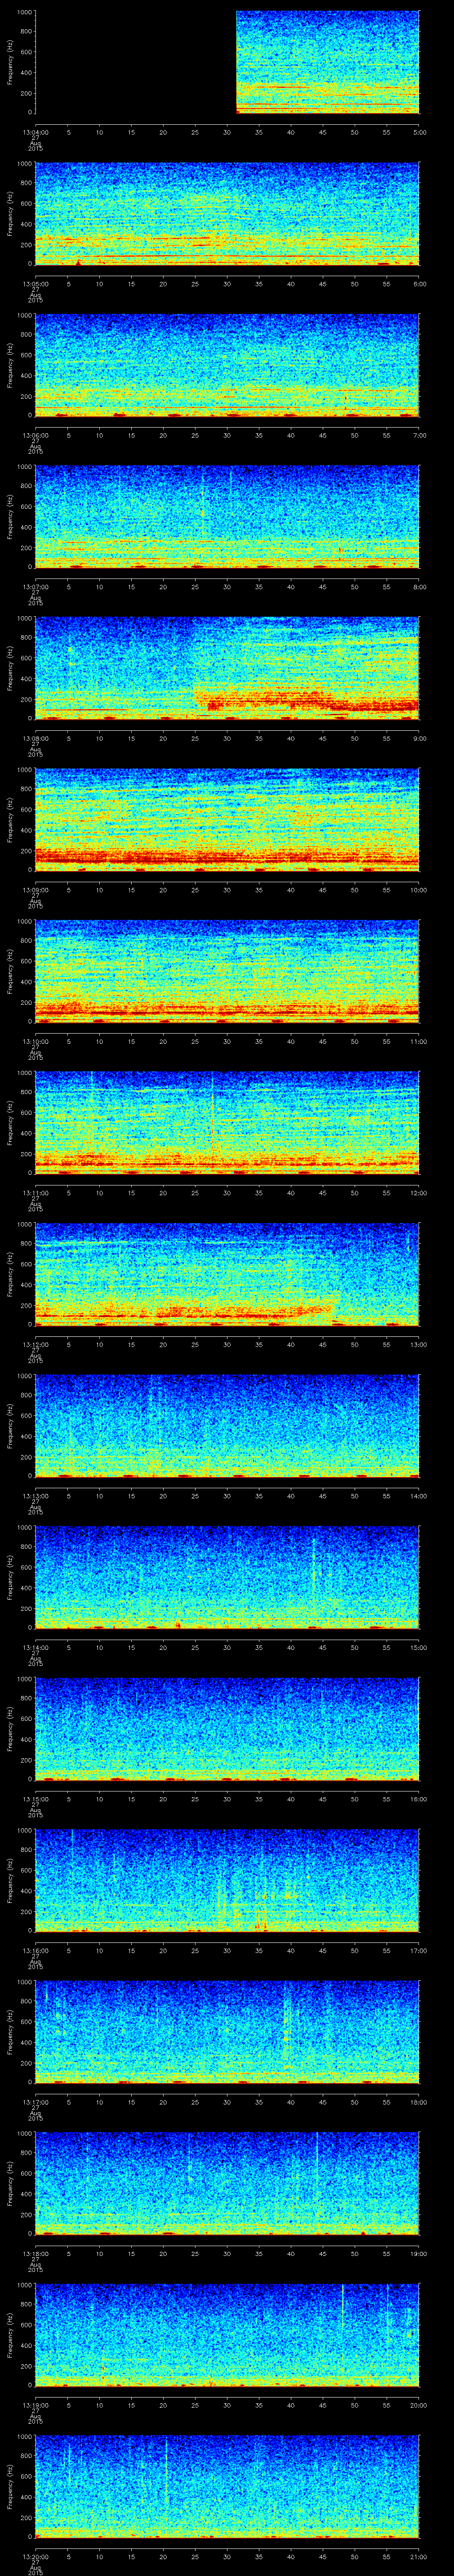Click the spectrogram panel starting at 13:08:00
The image size is (454, 2576).
(227, 669)
